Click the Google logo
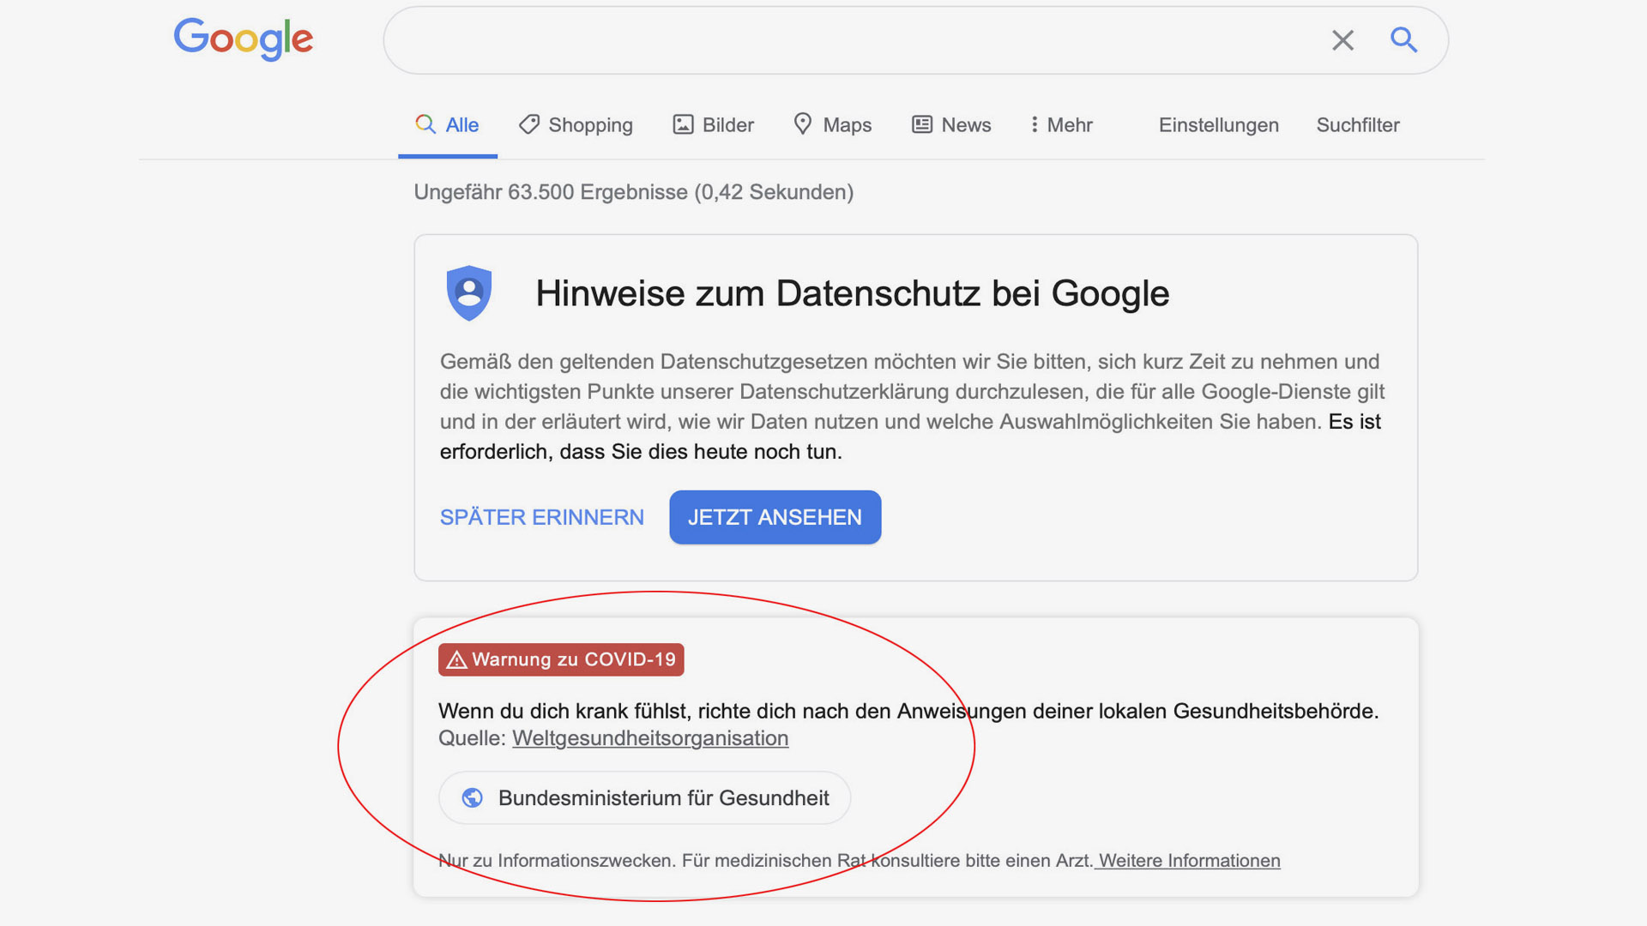Image resolution: width=1647 pixels, height=926 pixels. tap(243, 39)
